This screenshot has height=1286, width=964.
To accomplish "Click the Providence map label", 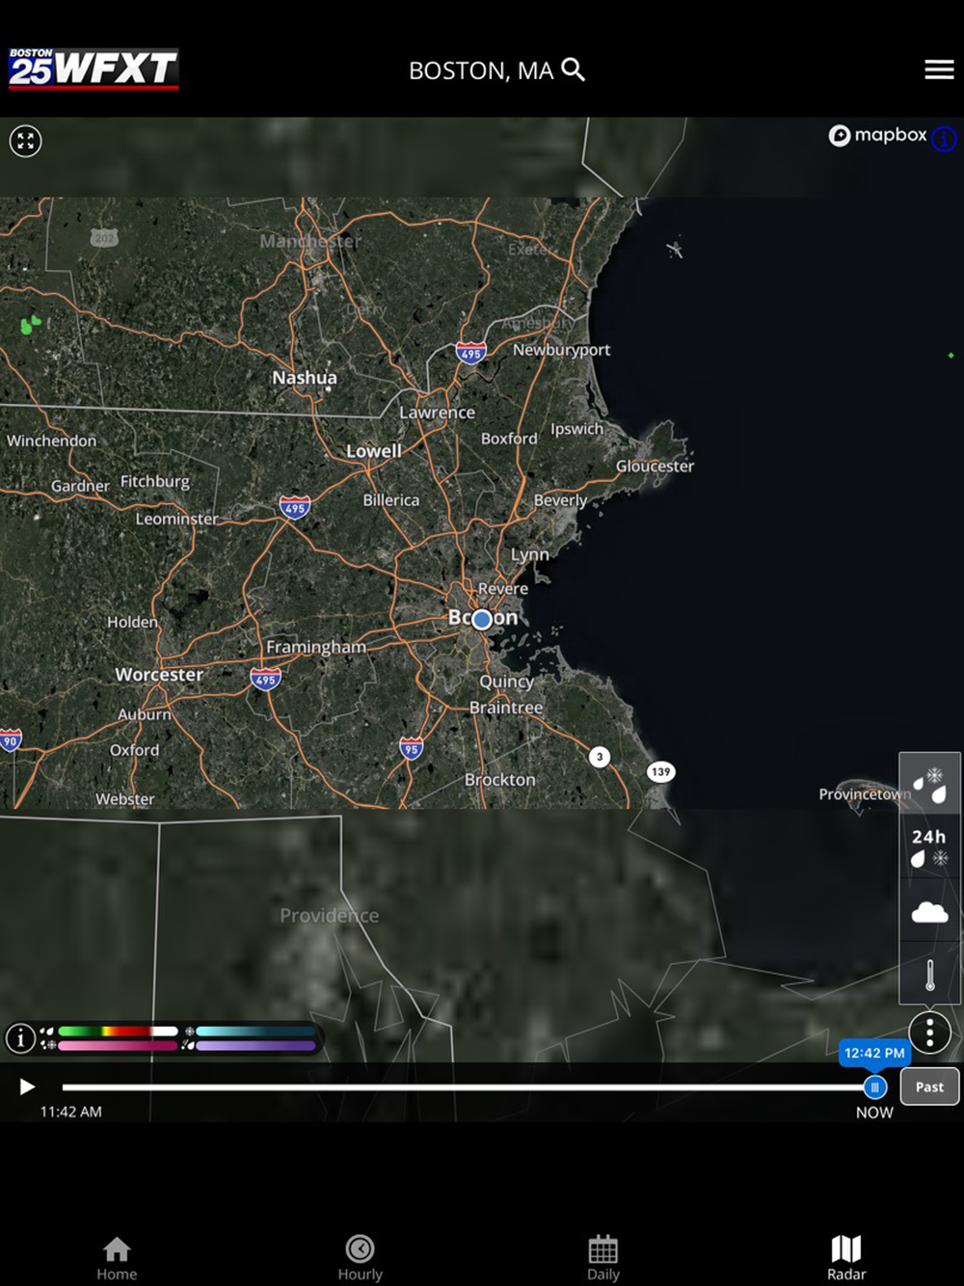I will pos(330,916).
